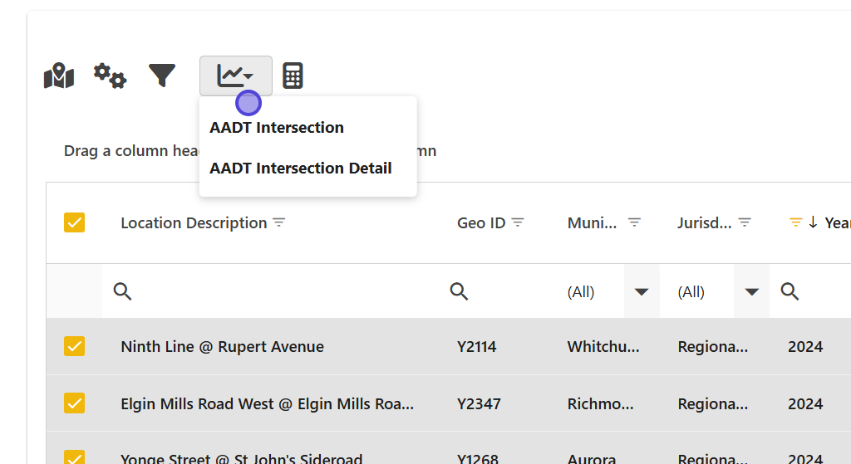Expand the Municipality (All) filter dropdown
This screenshot has height=464, width=851.
point(641,291)
